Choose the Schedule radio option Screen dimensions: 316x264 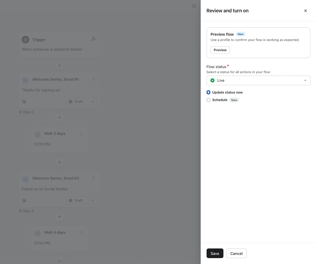[208, 100]
